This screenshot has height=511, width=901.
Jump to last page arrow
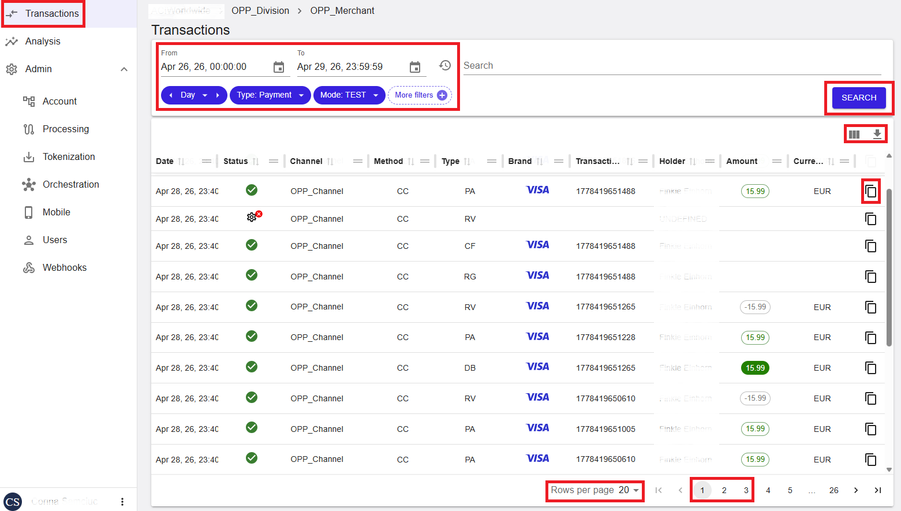878,490
